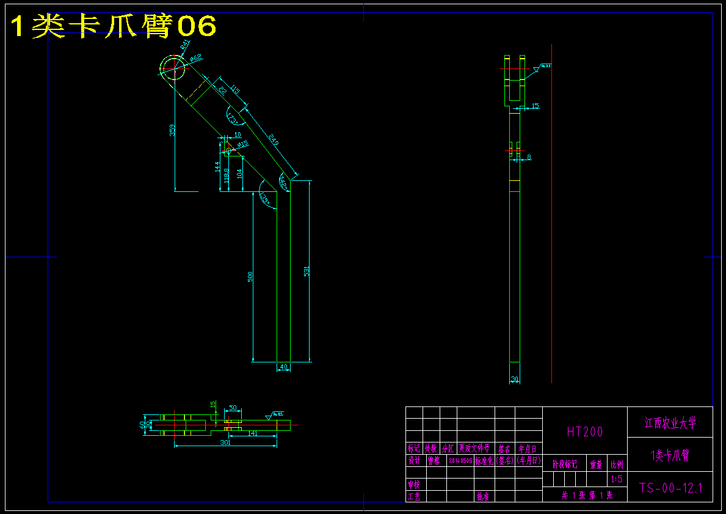Select the dimension "60" in the bottom view
This screenshot has width=726, height=514.
(143, 425)
